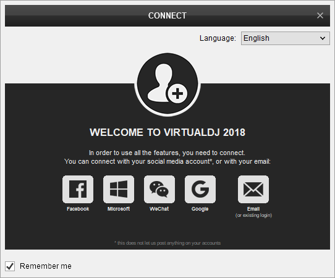Click the add-user avatar icon
335x278 pixels.
tap(167, 84)
